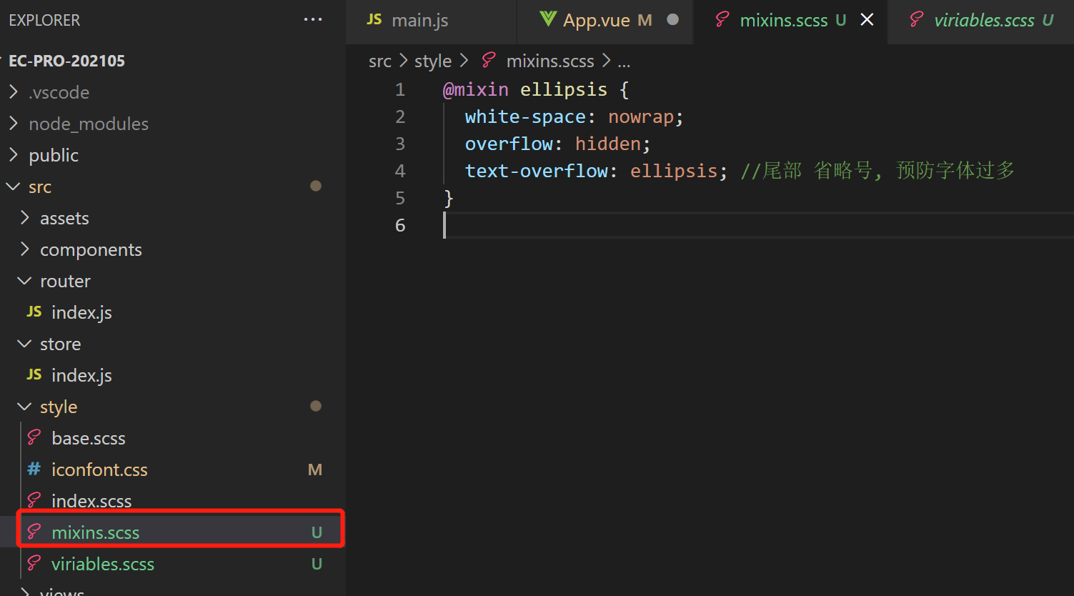Collapse the router folder chevron

(x=25, y=280)
